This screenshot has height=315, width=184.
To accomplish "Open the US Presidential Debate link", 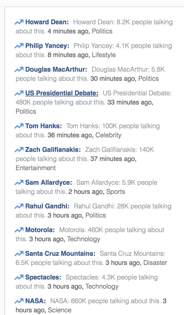I will (x=62, y=93).
